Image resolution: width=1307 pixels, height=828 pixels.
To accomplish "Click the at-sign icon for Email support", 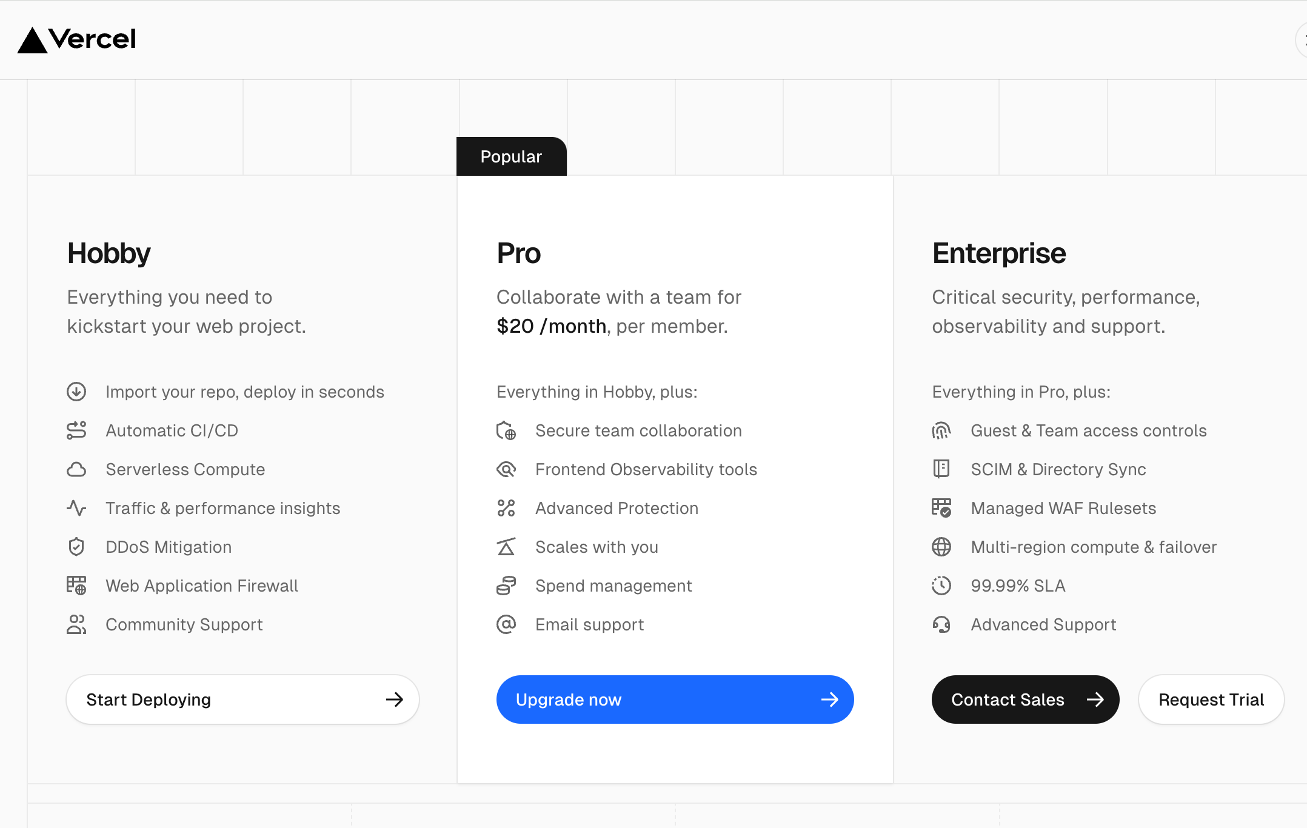I will pyautogui.click(x=506, y=624).
